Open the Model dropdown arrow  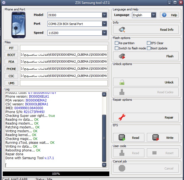tap(104, 15)
